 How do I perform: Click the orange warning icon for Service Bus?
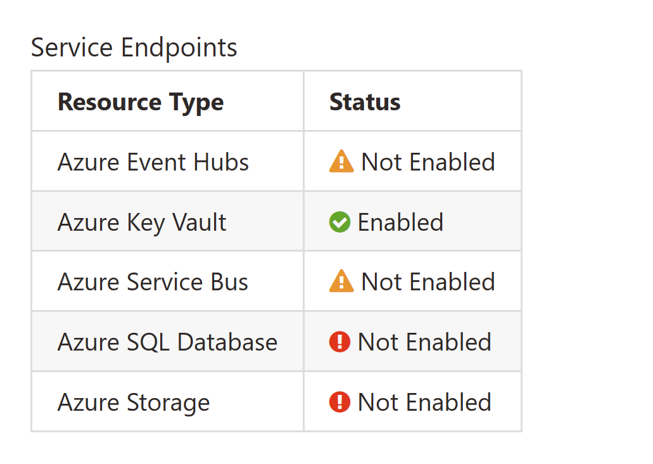(x=341, y=281)
